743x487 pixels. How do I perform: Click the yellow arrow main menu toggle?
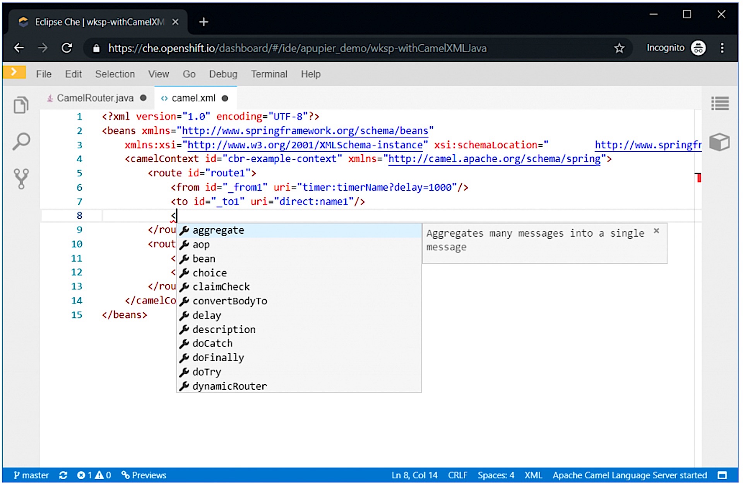click(14, 72)
